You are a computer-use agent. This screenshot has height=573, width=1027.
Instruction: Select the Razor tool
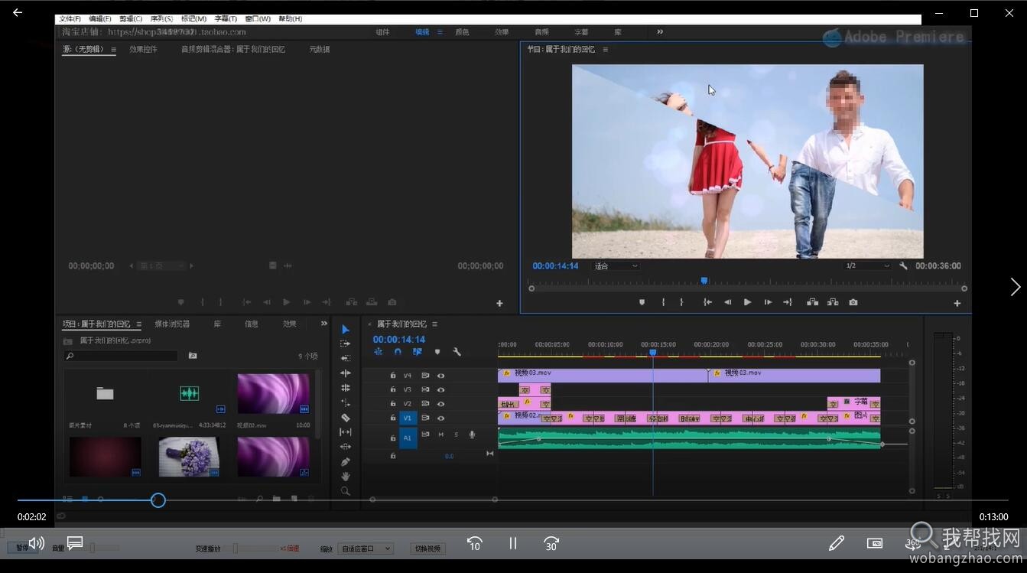tap(346, 418)
